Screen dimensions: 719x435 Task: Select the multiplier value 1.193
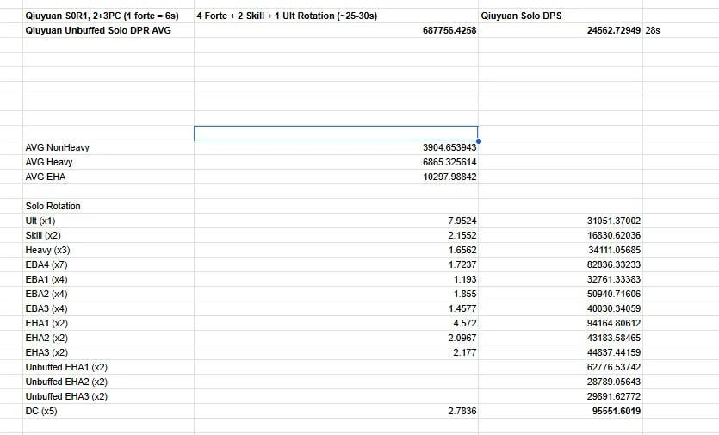tap(465, 279)
